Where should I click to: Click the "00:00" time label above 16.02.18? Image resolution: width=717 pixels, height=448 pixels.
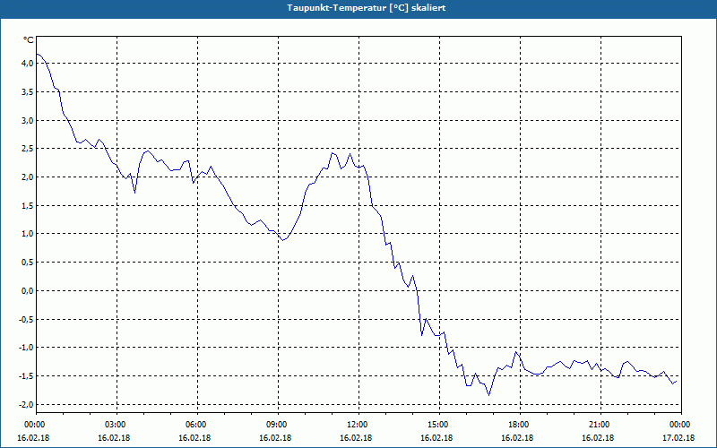tap(37, 425)
